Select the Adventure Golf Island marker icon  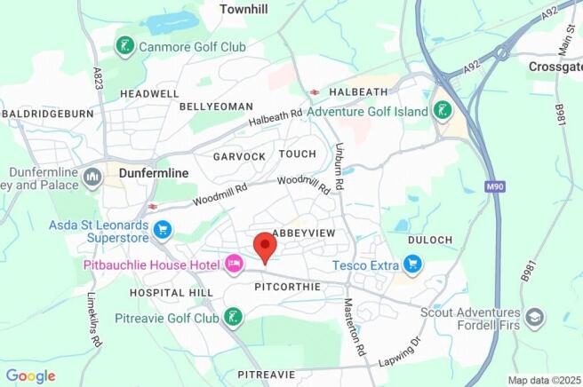(442, 111)
